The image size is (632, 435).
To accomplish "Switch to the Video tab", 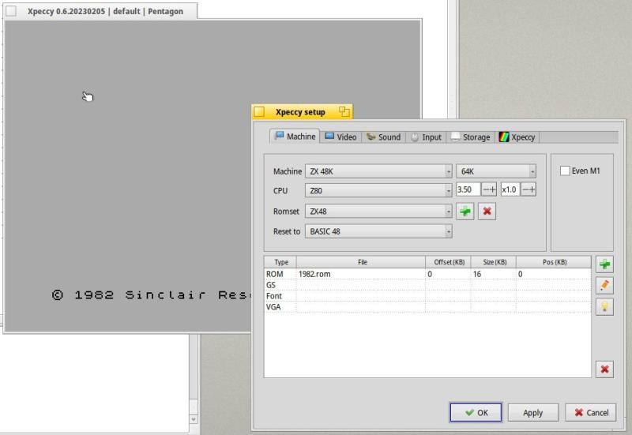I will (340, 137).
